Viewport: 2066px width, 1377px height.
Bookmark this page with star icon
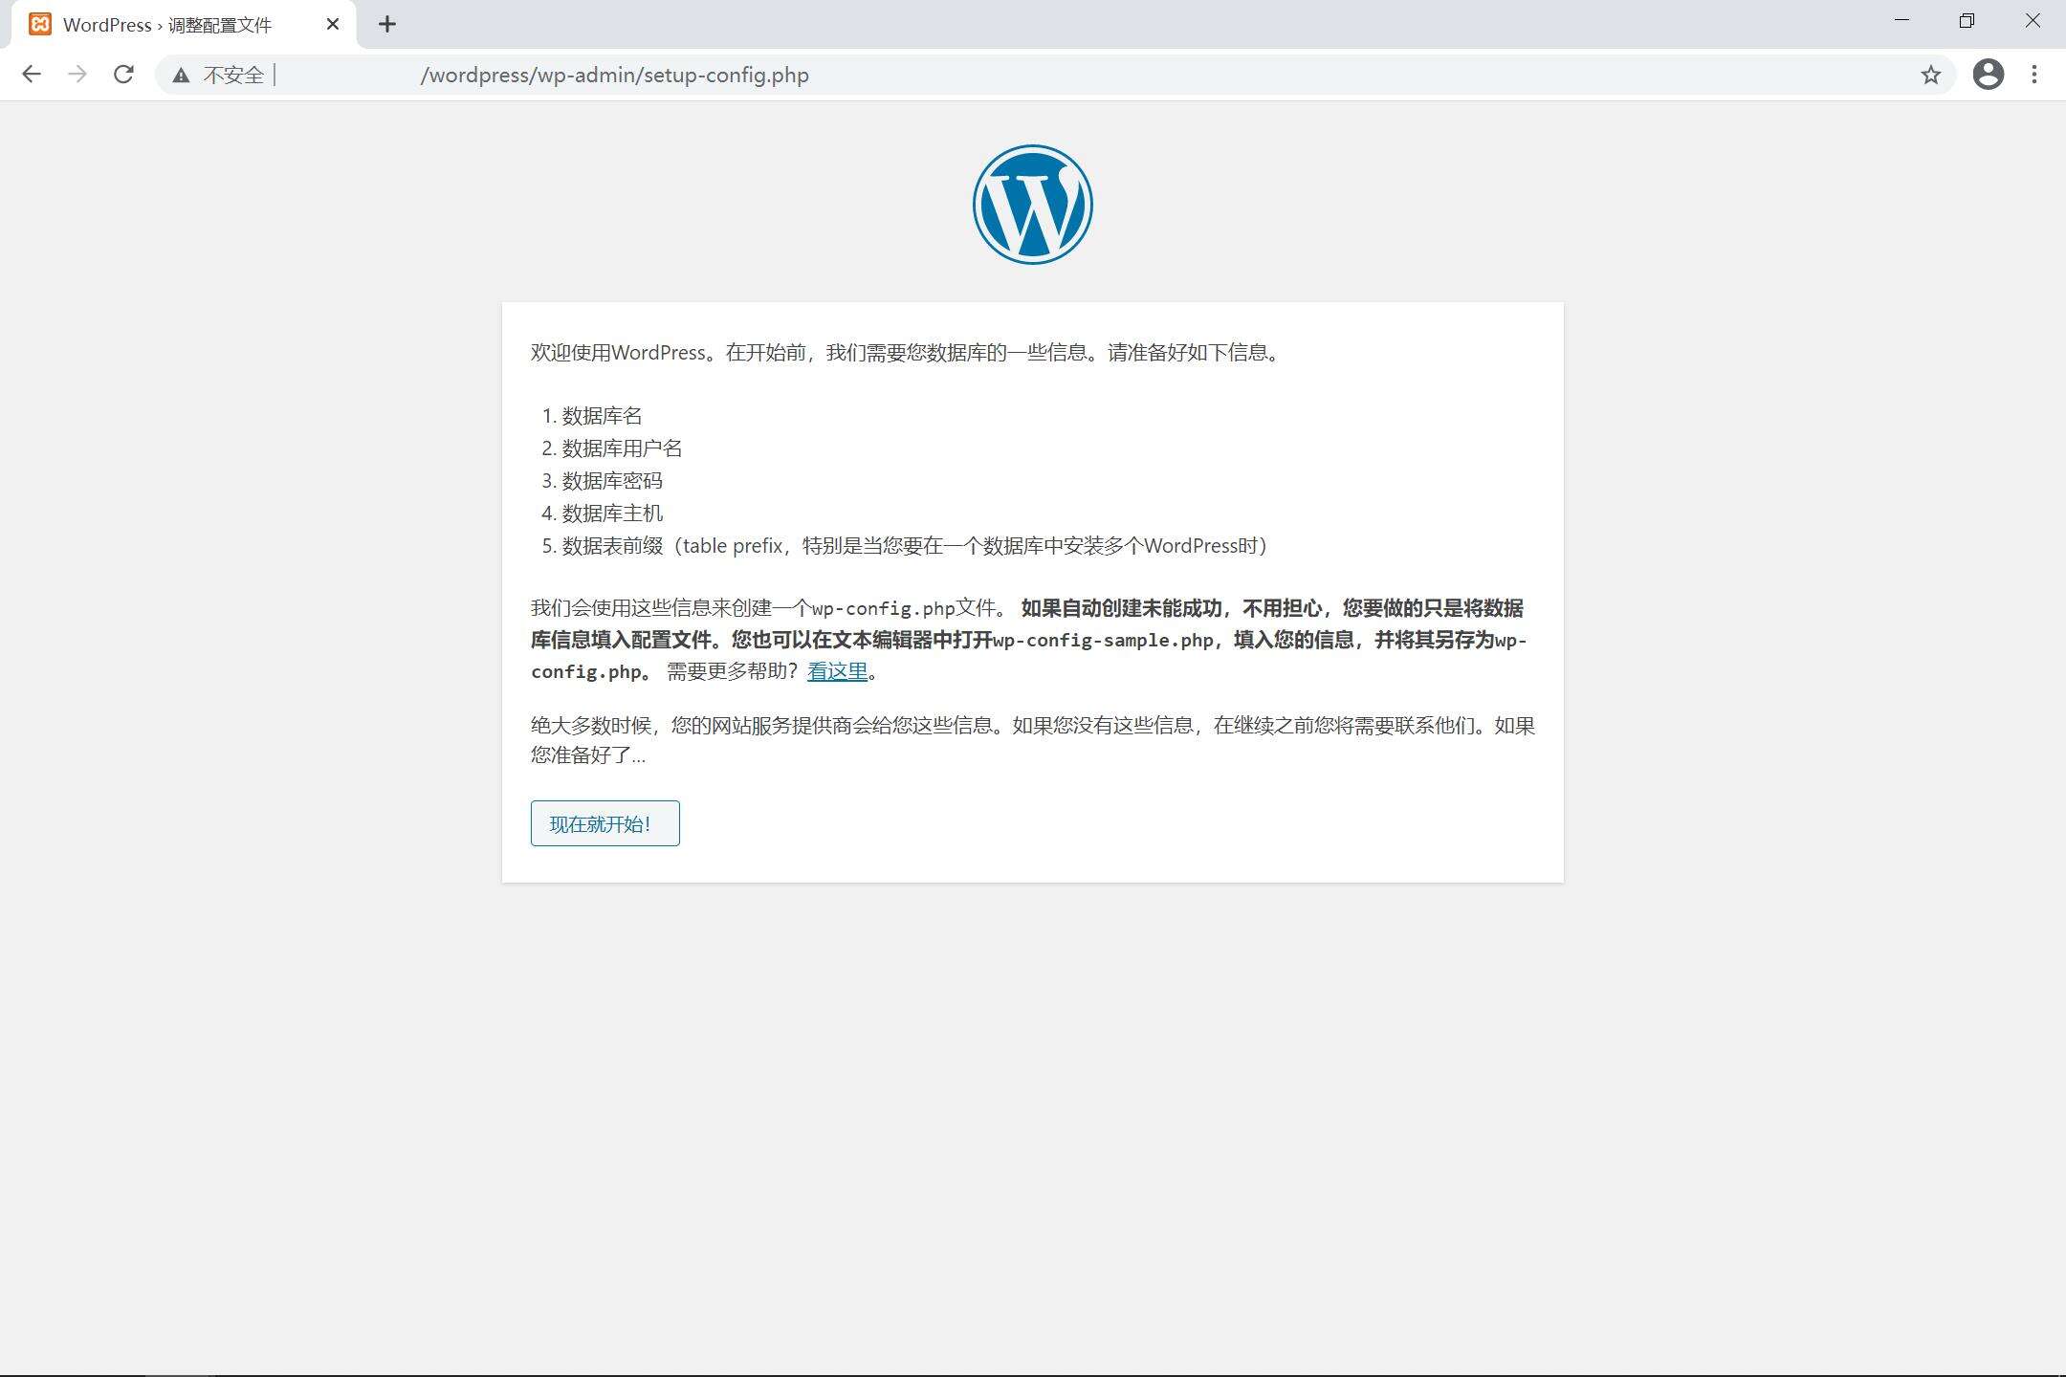click(x=1931, y=75)
